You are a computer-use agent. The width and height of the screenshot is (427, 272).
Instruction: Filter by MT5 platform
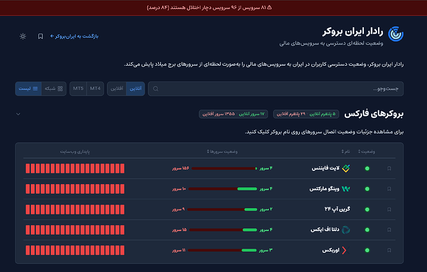[x=78, y=89]
